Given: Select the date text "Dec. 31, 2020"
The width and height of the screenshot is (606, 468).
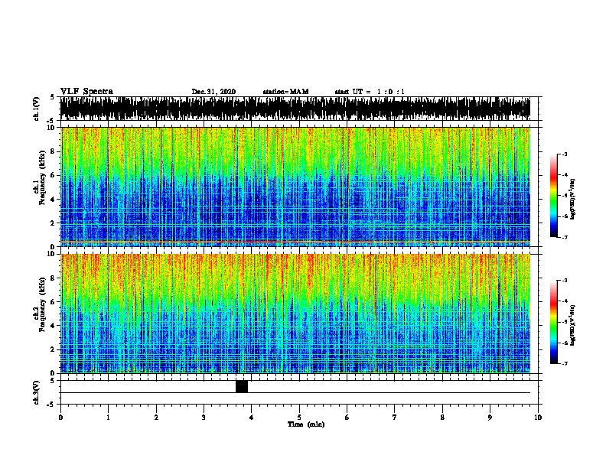Looking at the screenshot, I should pos(213,92).
